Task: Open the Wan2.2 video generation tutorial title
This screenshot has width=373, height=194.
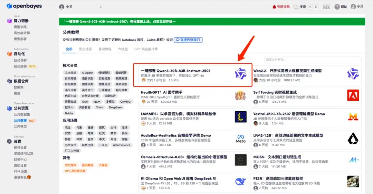Action: (287, 71)
